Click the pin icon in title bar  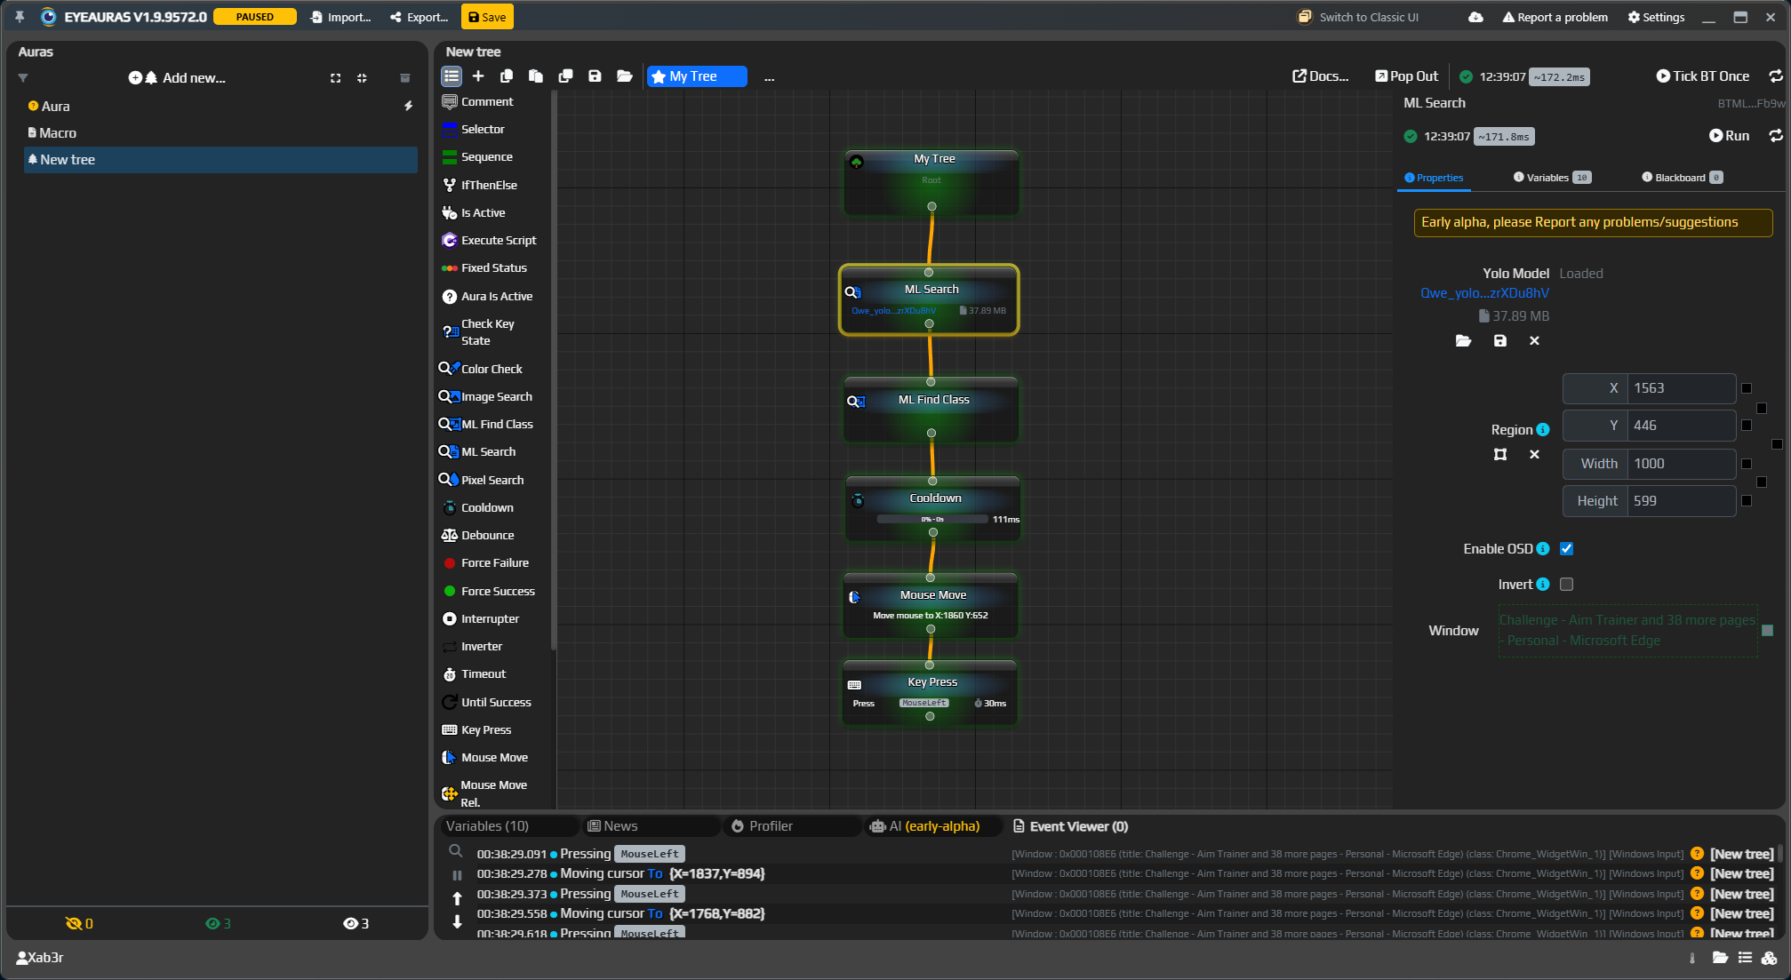point(20,17)
